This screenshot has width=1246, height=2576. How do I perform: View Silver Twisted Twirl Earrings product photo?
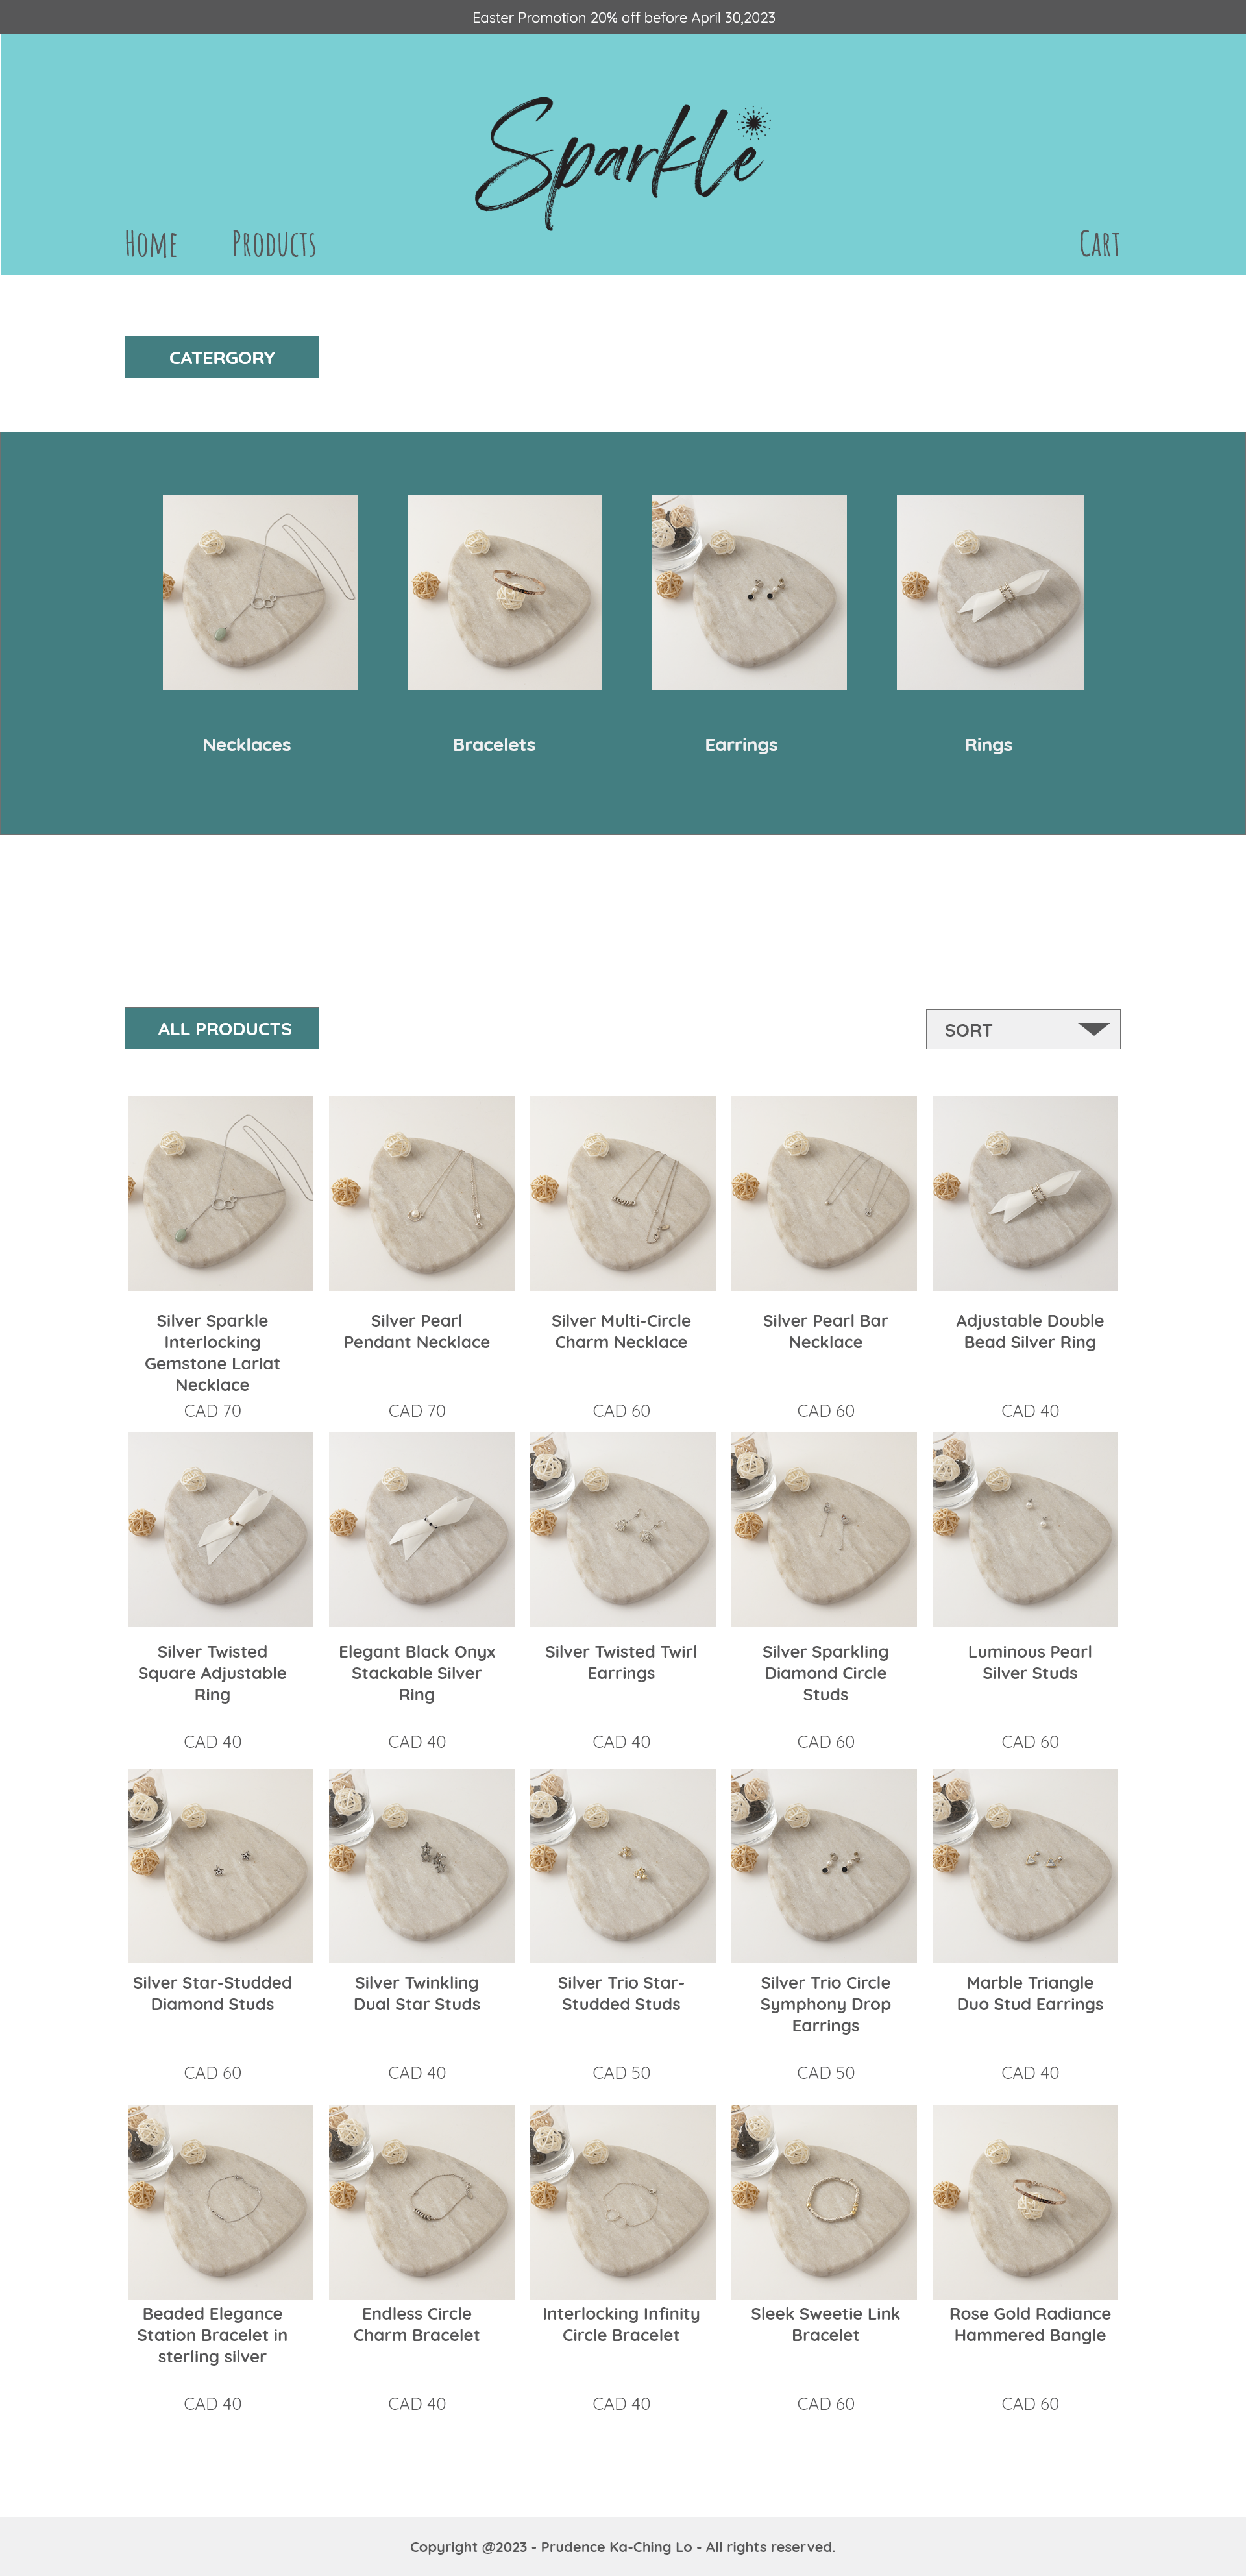tap(623, 1529)
